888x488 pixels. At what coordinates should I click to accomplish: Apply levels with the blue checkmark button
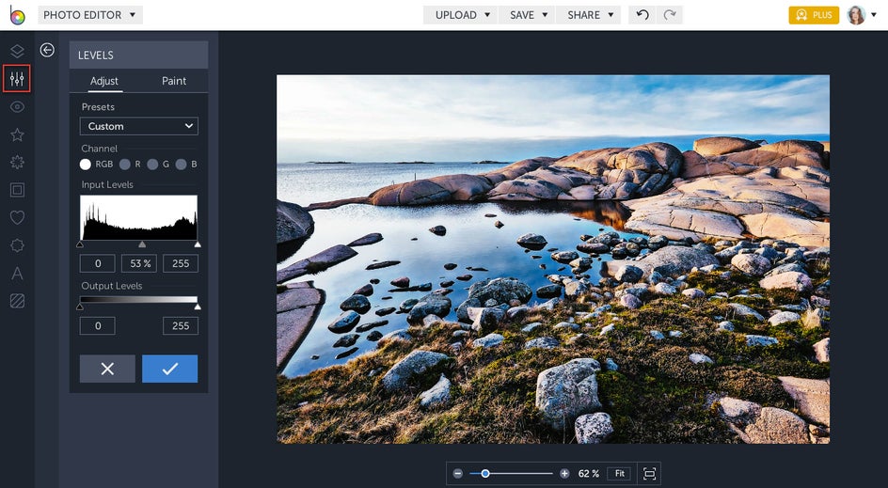[x=169, y=369]
